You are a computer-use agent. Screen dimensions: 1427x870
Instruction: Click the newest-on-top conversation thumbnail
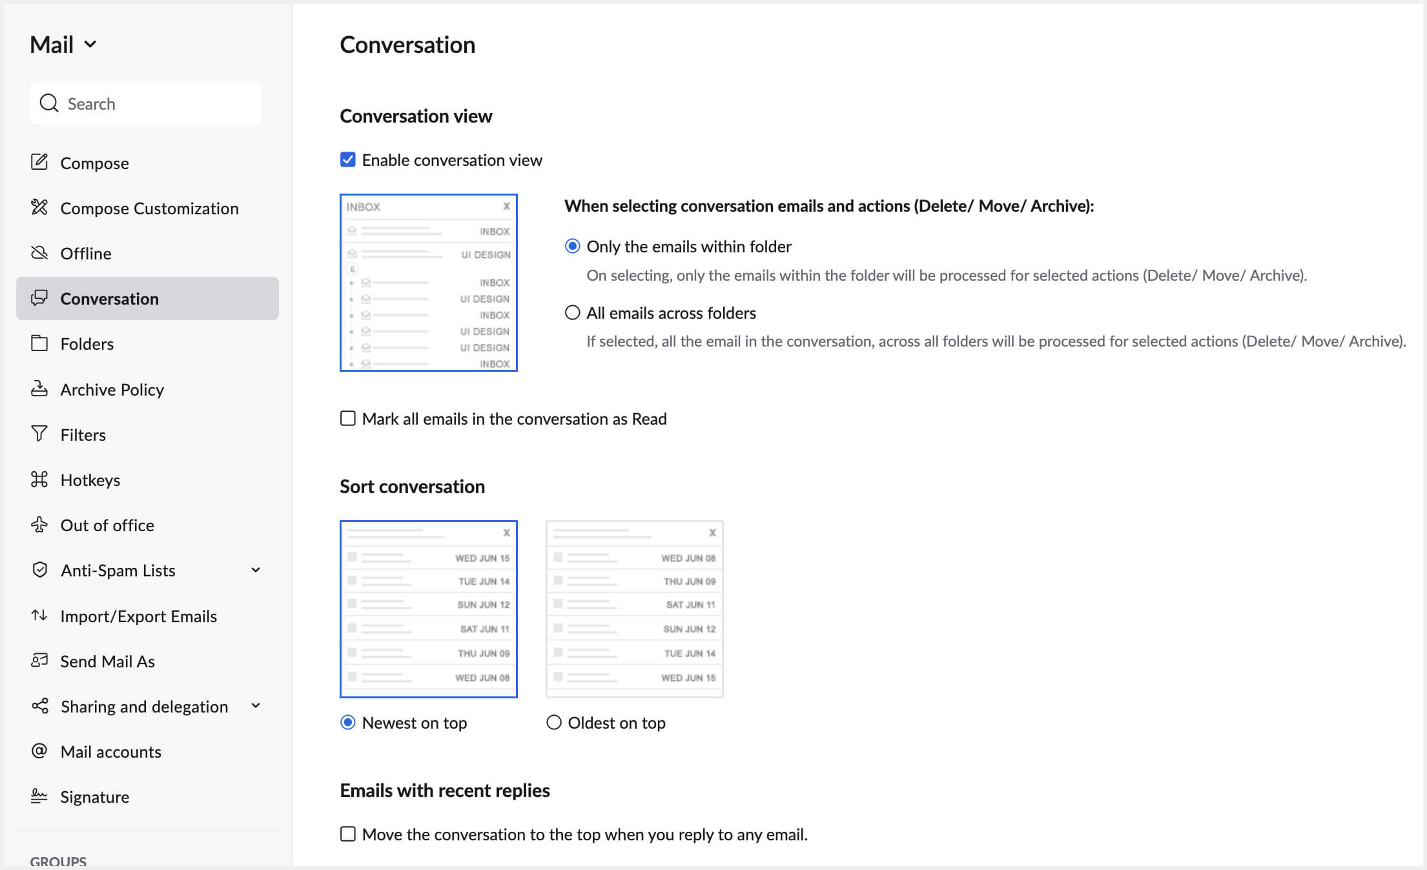tap(427, 607)
